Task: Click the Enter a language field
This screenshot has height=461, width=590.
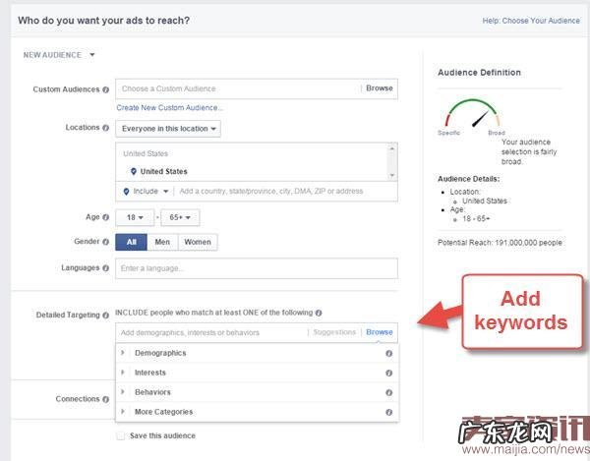Action: tap(257, 268)
